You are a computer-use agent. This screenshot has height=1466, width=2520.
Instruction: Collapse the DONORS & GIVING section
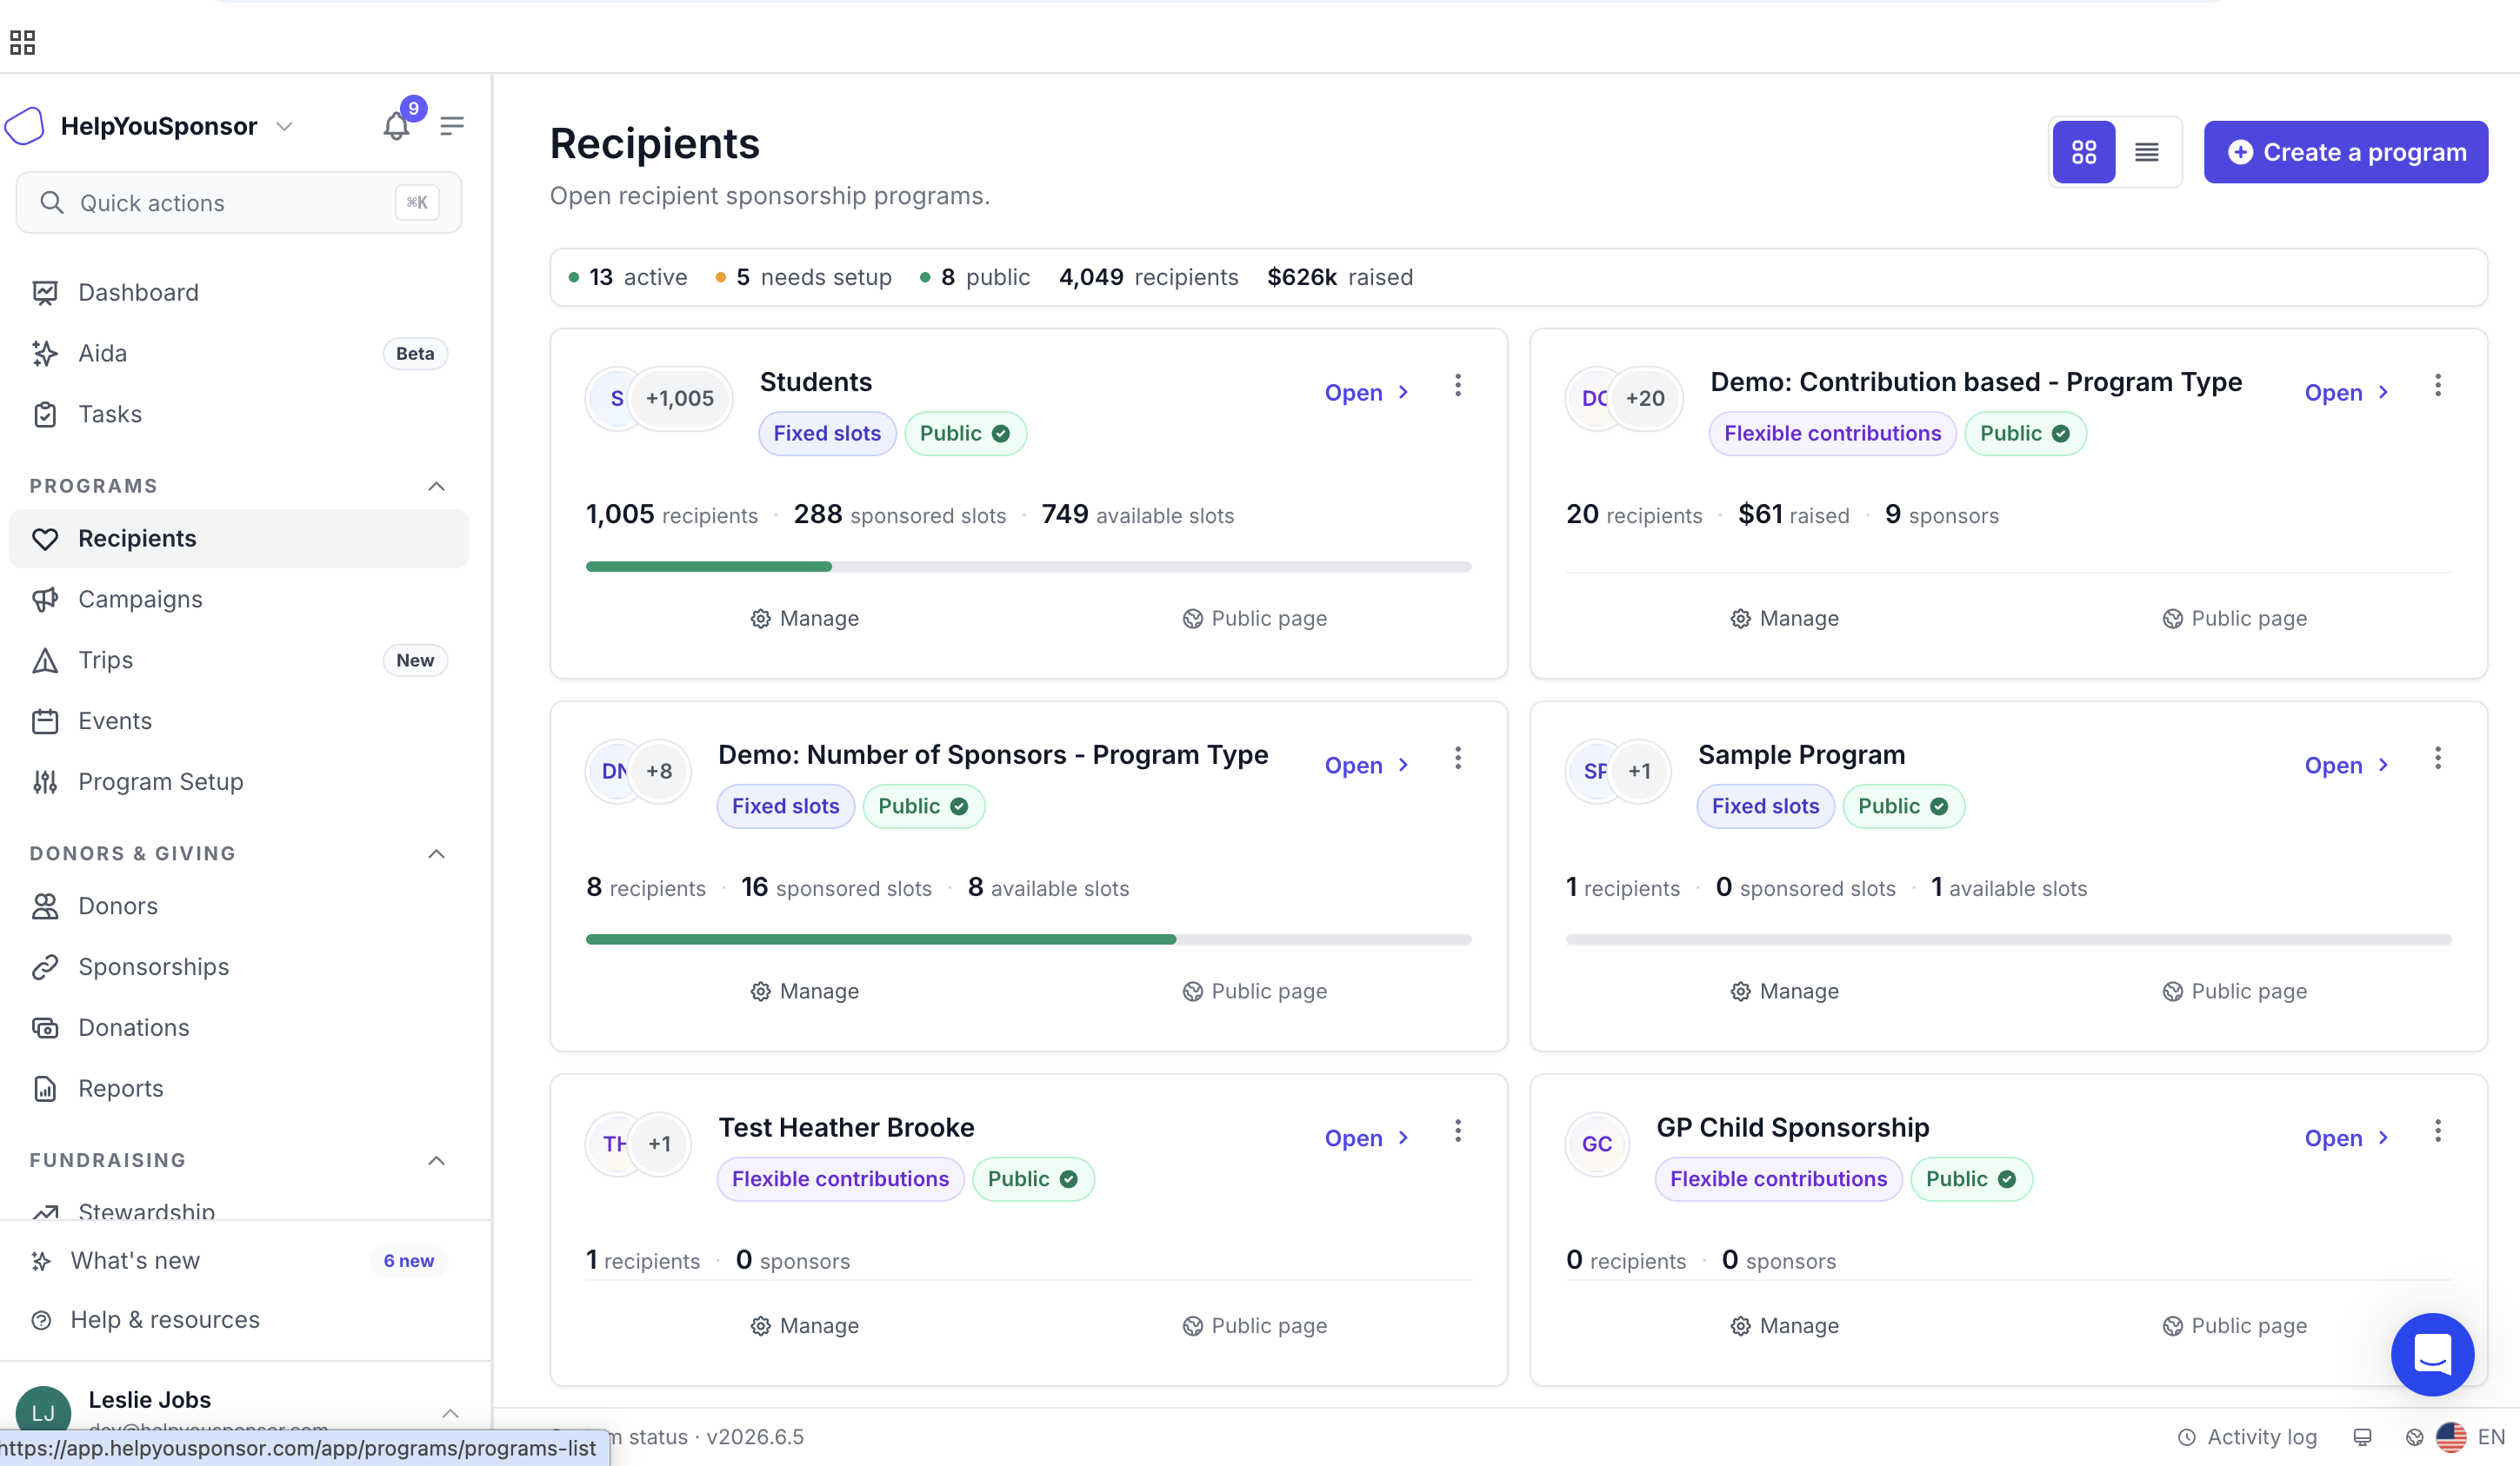[437, 853]
